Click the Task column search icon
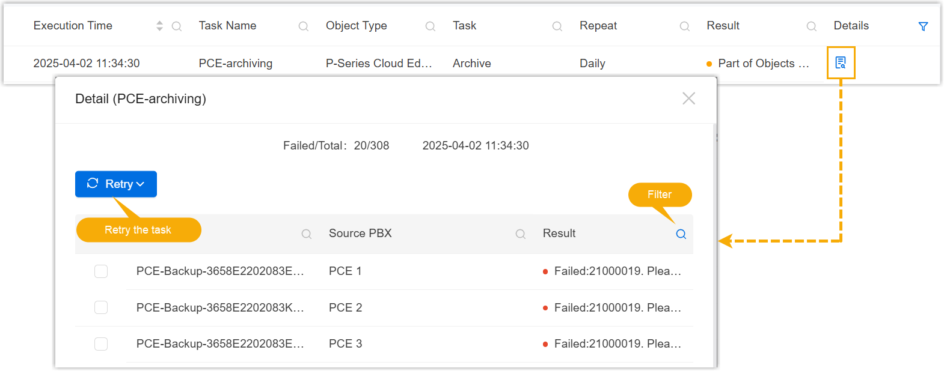 point(557,26)
